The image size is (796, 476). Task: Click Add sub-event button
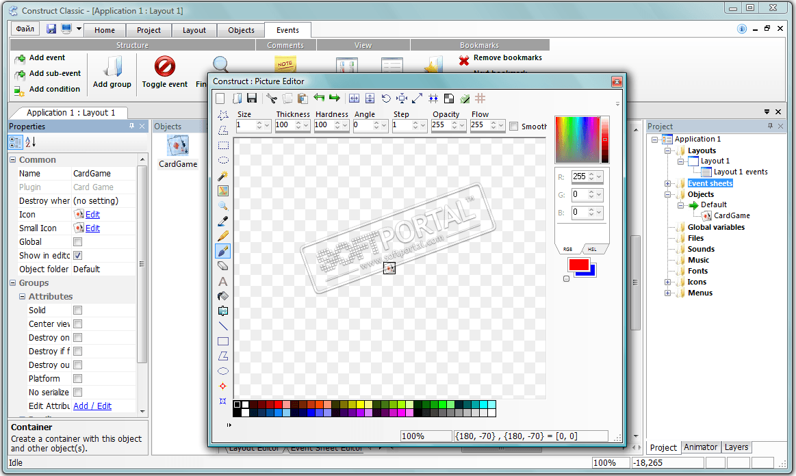(48, 74)
